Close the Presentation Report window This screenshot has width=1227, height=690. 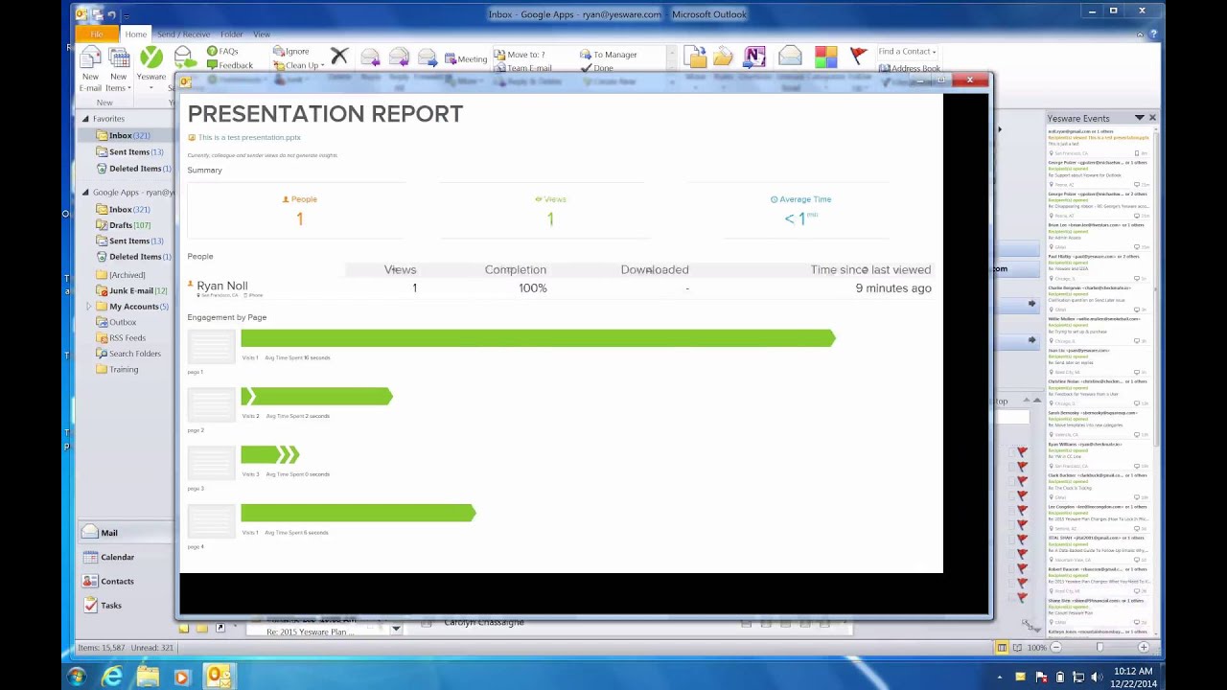click(x=970, y=80)
